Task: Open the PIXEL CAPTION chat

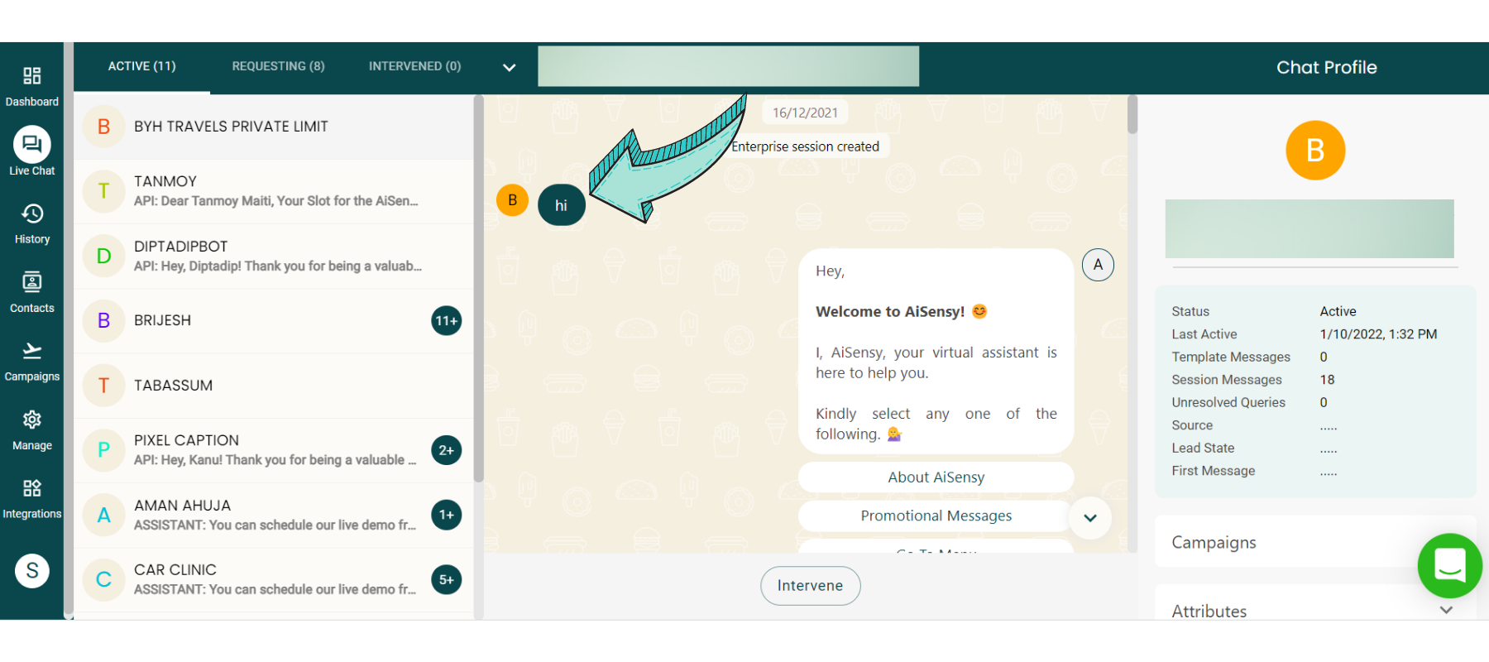Action: (273, 450)
